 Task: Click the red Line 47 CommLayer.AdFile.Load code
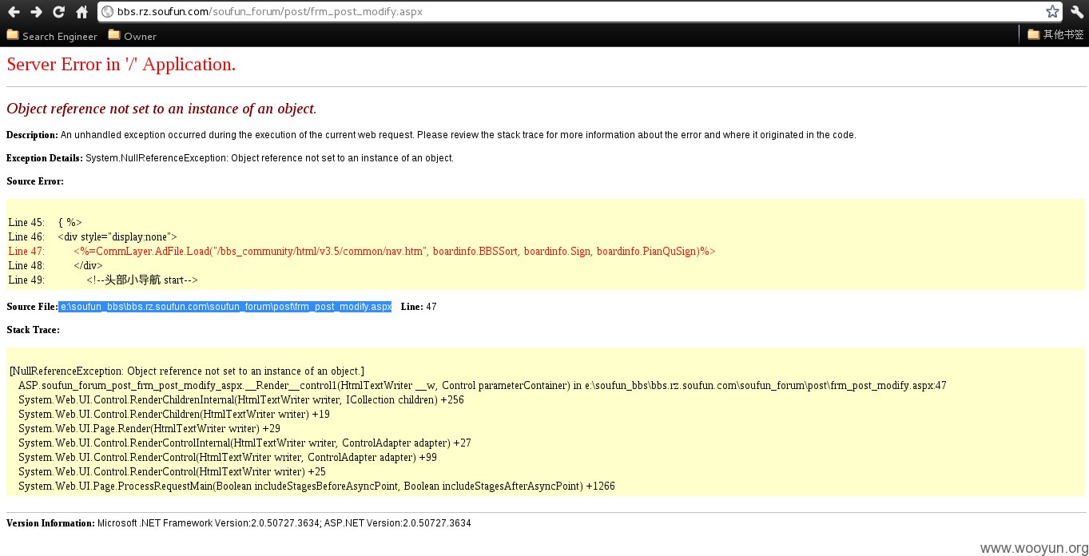[x=362, y=252]
